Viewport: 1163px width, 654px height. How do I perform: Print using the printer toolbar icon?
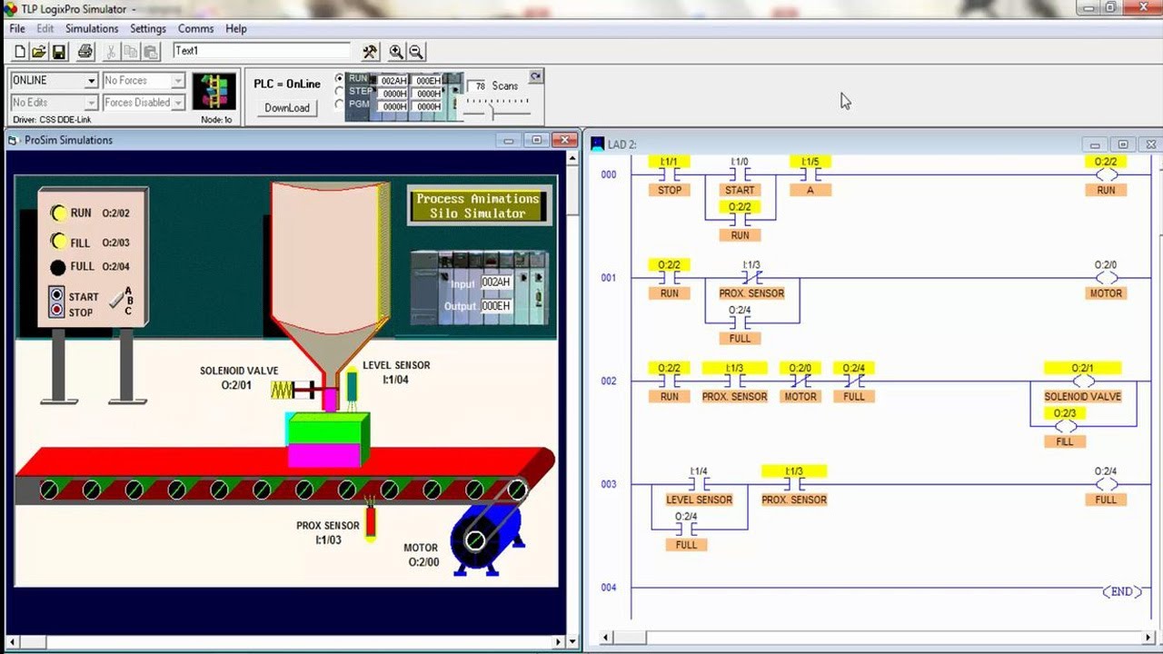tap(85, 52)
